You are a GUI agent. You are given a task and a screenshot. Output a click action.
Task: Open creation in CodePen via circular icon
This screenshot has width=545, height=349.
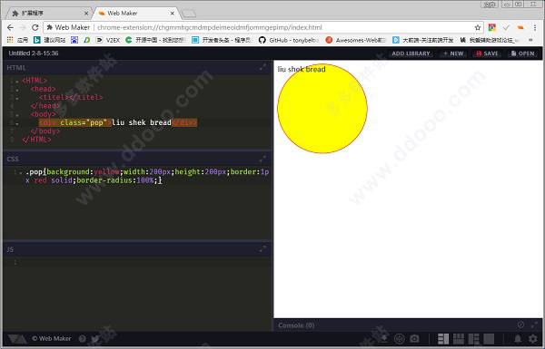[400, 338]
